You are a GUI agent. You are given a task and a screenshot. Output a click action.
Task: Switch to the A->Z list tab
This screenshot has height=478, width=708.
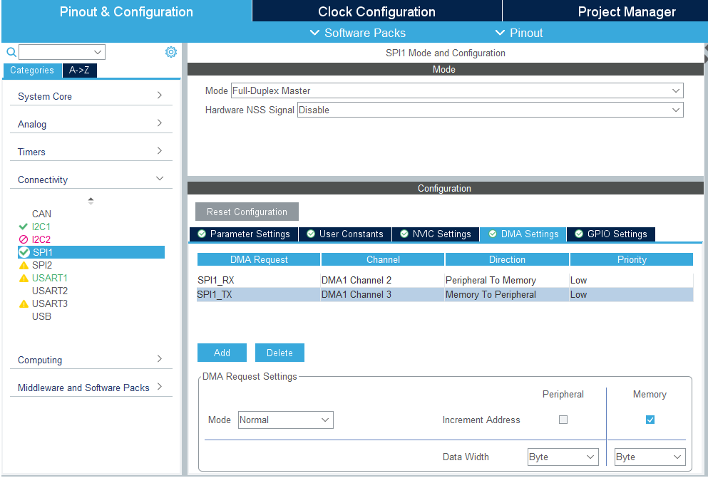point(79,71)
